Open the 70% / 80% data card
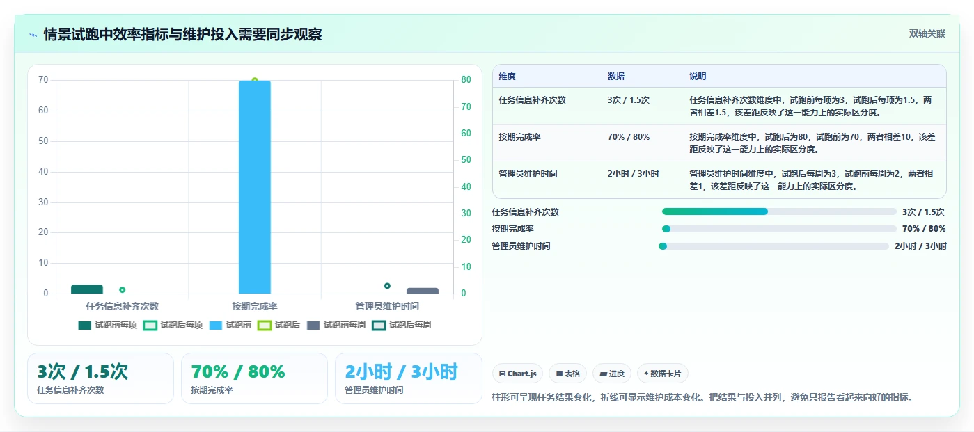 click(255, 378)
